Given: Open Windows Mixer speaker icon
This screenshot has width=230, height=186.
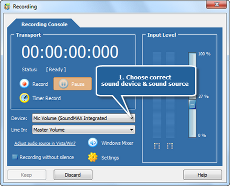Looking at the screenshot, I should pos(92,143).
